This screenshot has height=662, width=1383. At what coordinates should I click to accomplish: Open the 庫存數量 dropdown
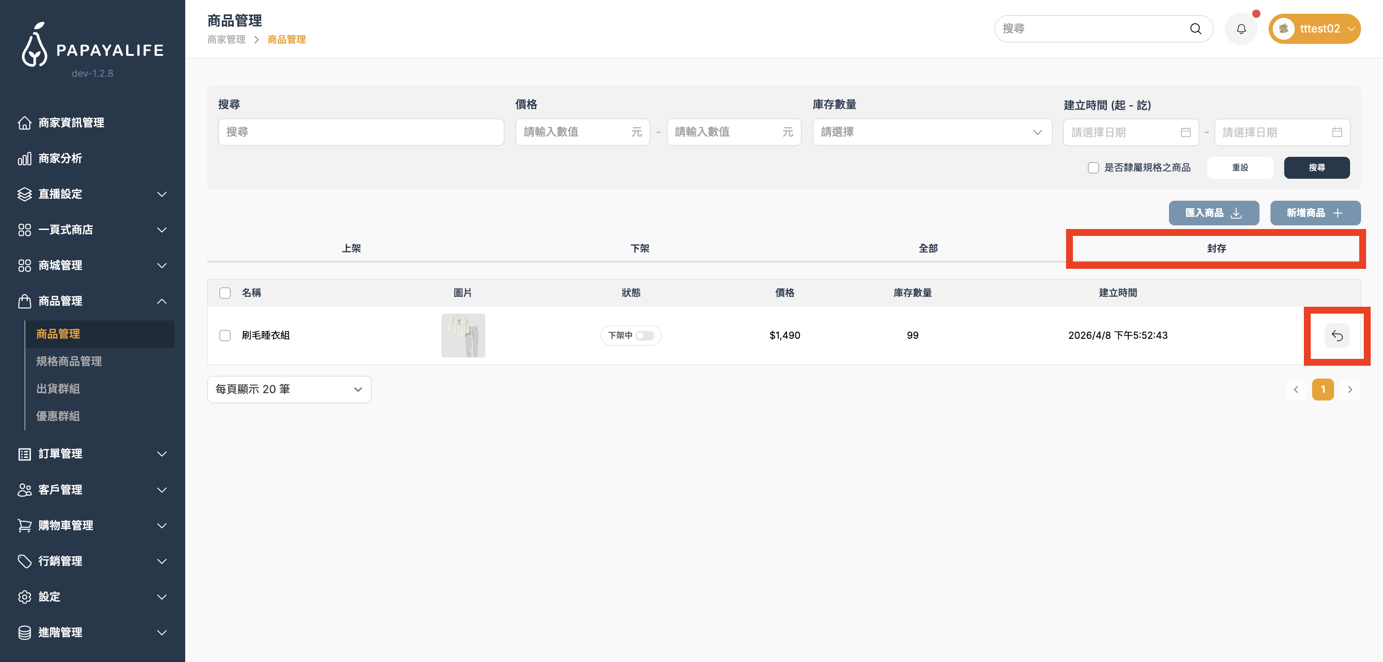click(932, 132)
